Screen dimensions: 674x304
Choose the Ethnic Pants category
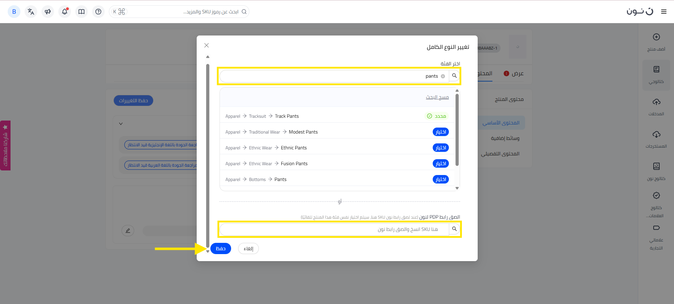[x=440, y=148]
